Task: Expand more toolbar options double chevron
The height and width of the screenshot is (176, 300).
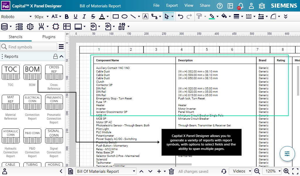Action: 286,17
